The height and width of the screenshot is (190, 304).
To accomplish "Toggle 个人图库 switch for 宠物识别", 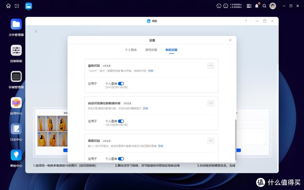I will tap(121, 83).
